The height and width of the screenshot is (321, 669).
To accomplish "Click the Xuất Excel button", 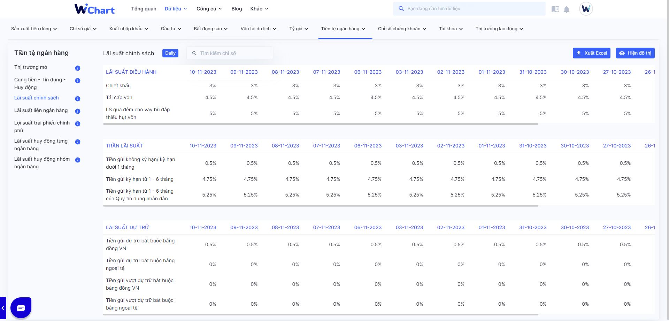I will (592, 53).
